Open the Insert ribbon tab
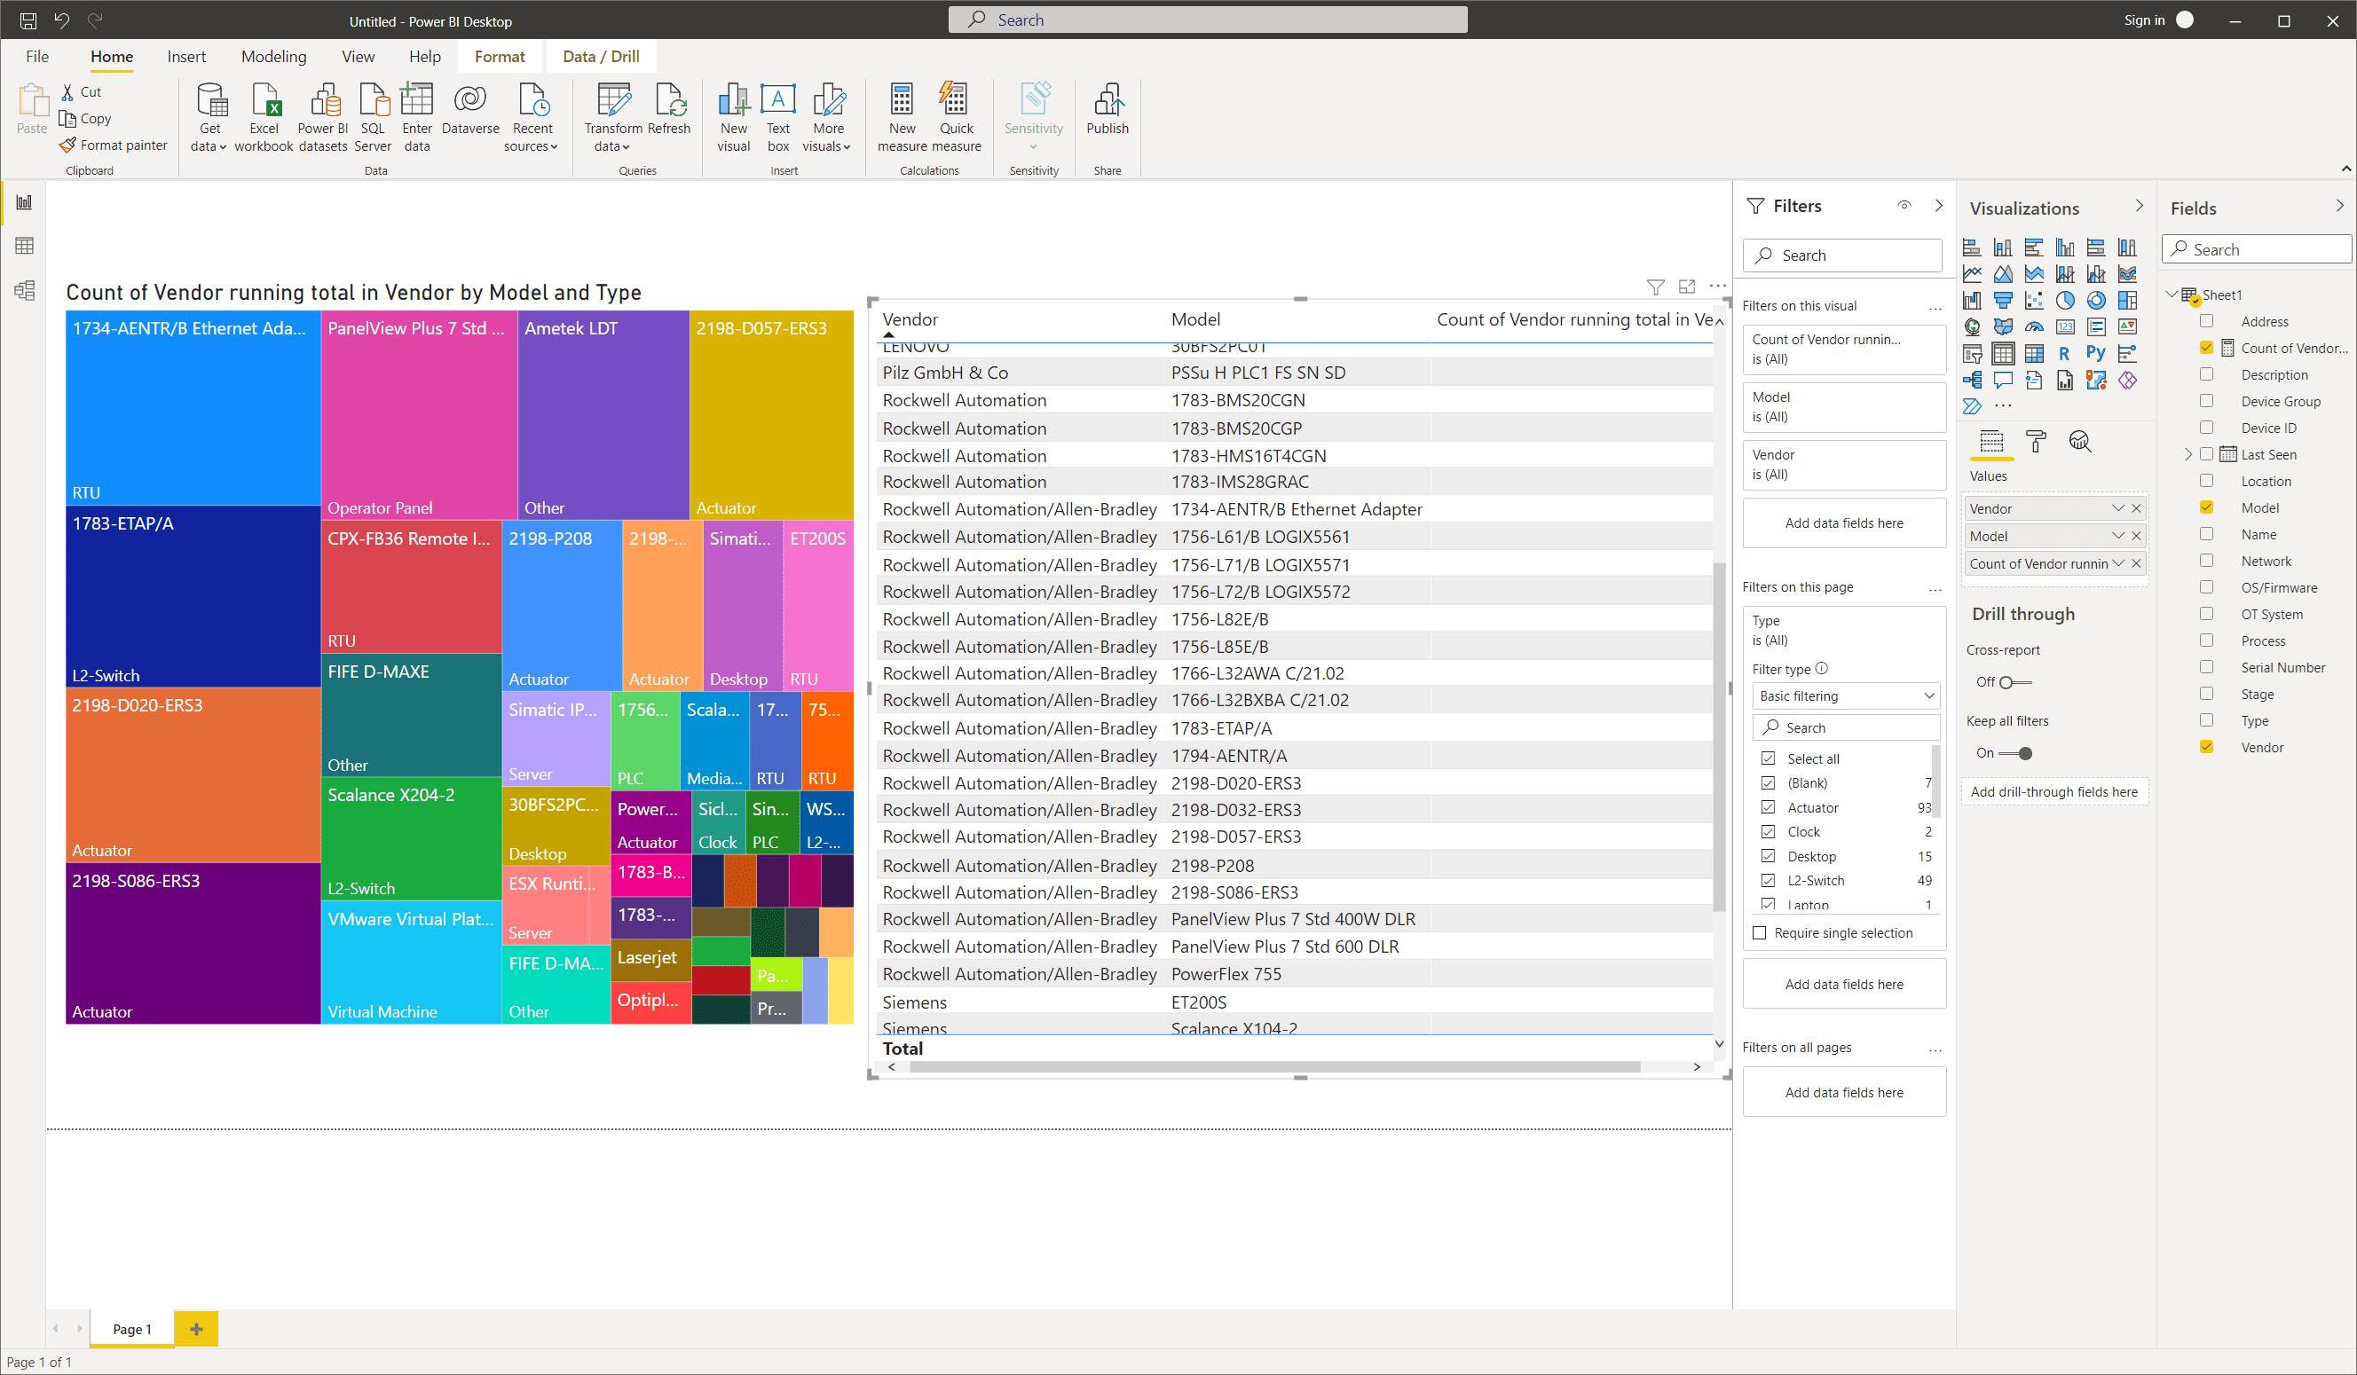The width and height of the screenshot is (2357, 1375). (186, 56)
